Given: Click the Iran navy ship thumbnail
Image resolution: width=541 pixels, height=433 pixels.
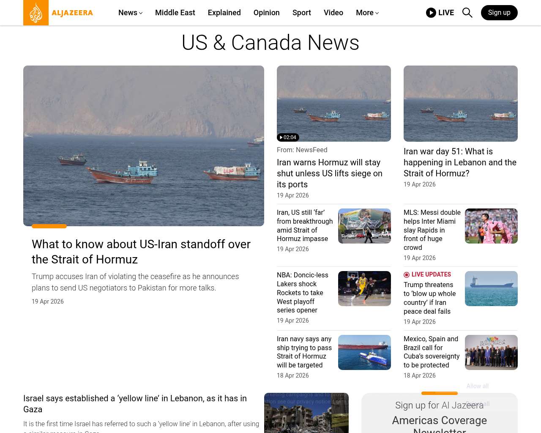Looking at the screenshot, I should (x=364, y=352).
